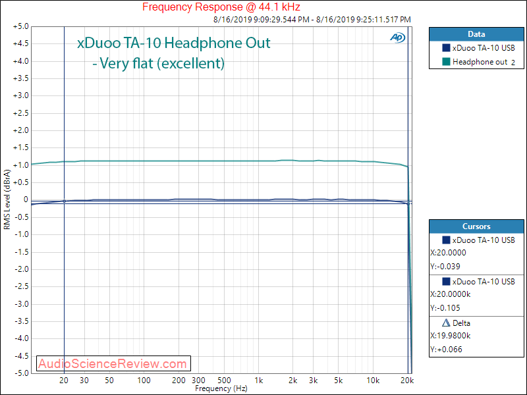
Task: Click the first xDuoo TA-10 USB cursor swatch
Action: (446, 240)
